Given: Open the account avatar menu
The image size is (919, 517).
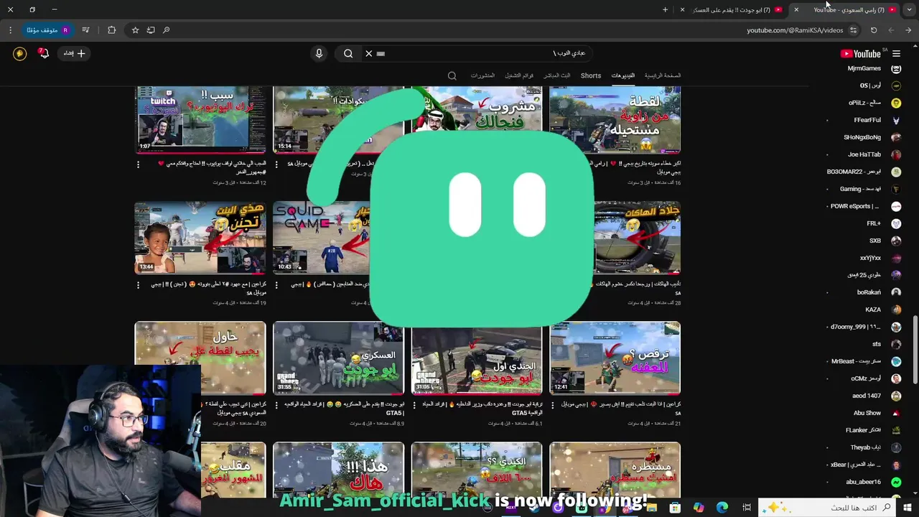Looking at the screenshot, I should pyautogui.click(x=19, y=54).
